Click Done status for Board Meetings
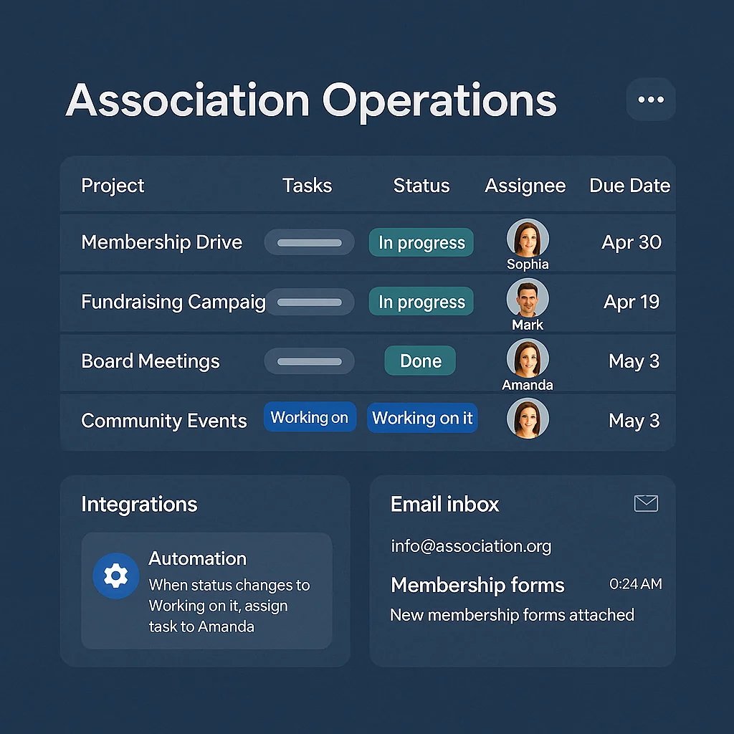Viewport: 734px width, 734px height. 420,361
